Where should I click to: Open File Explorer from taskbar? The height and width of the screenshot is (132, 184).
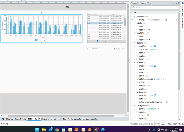[44, 130]
